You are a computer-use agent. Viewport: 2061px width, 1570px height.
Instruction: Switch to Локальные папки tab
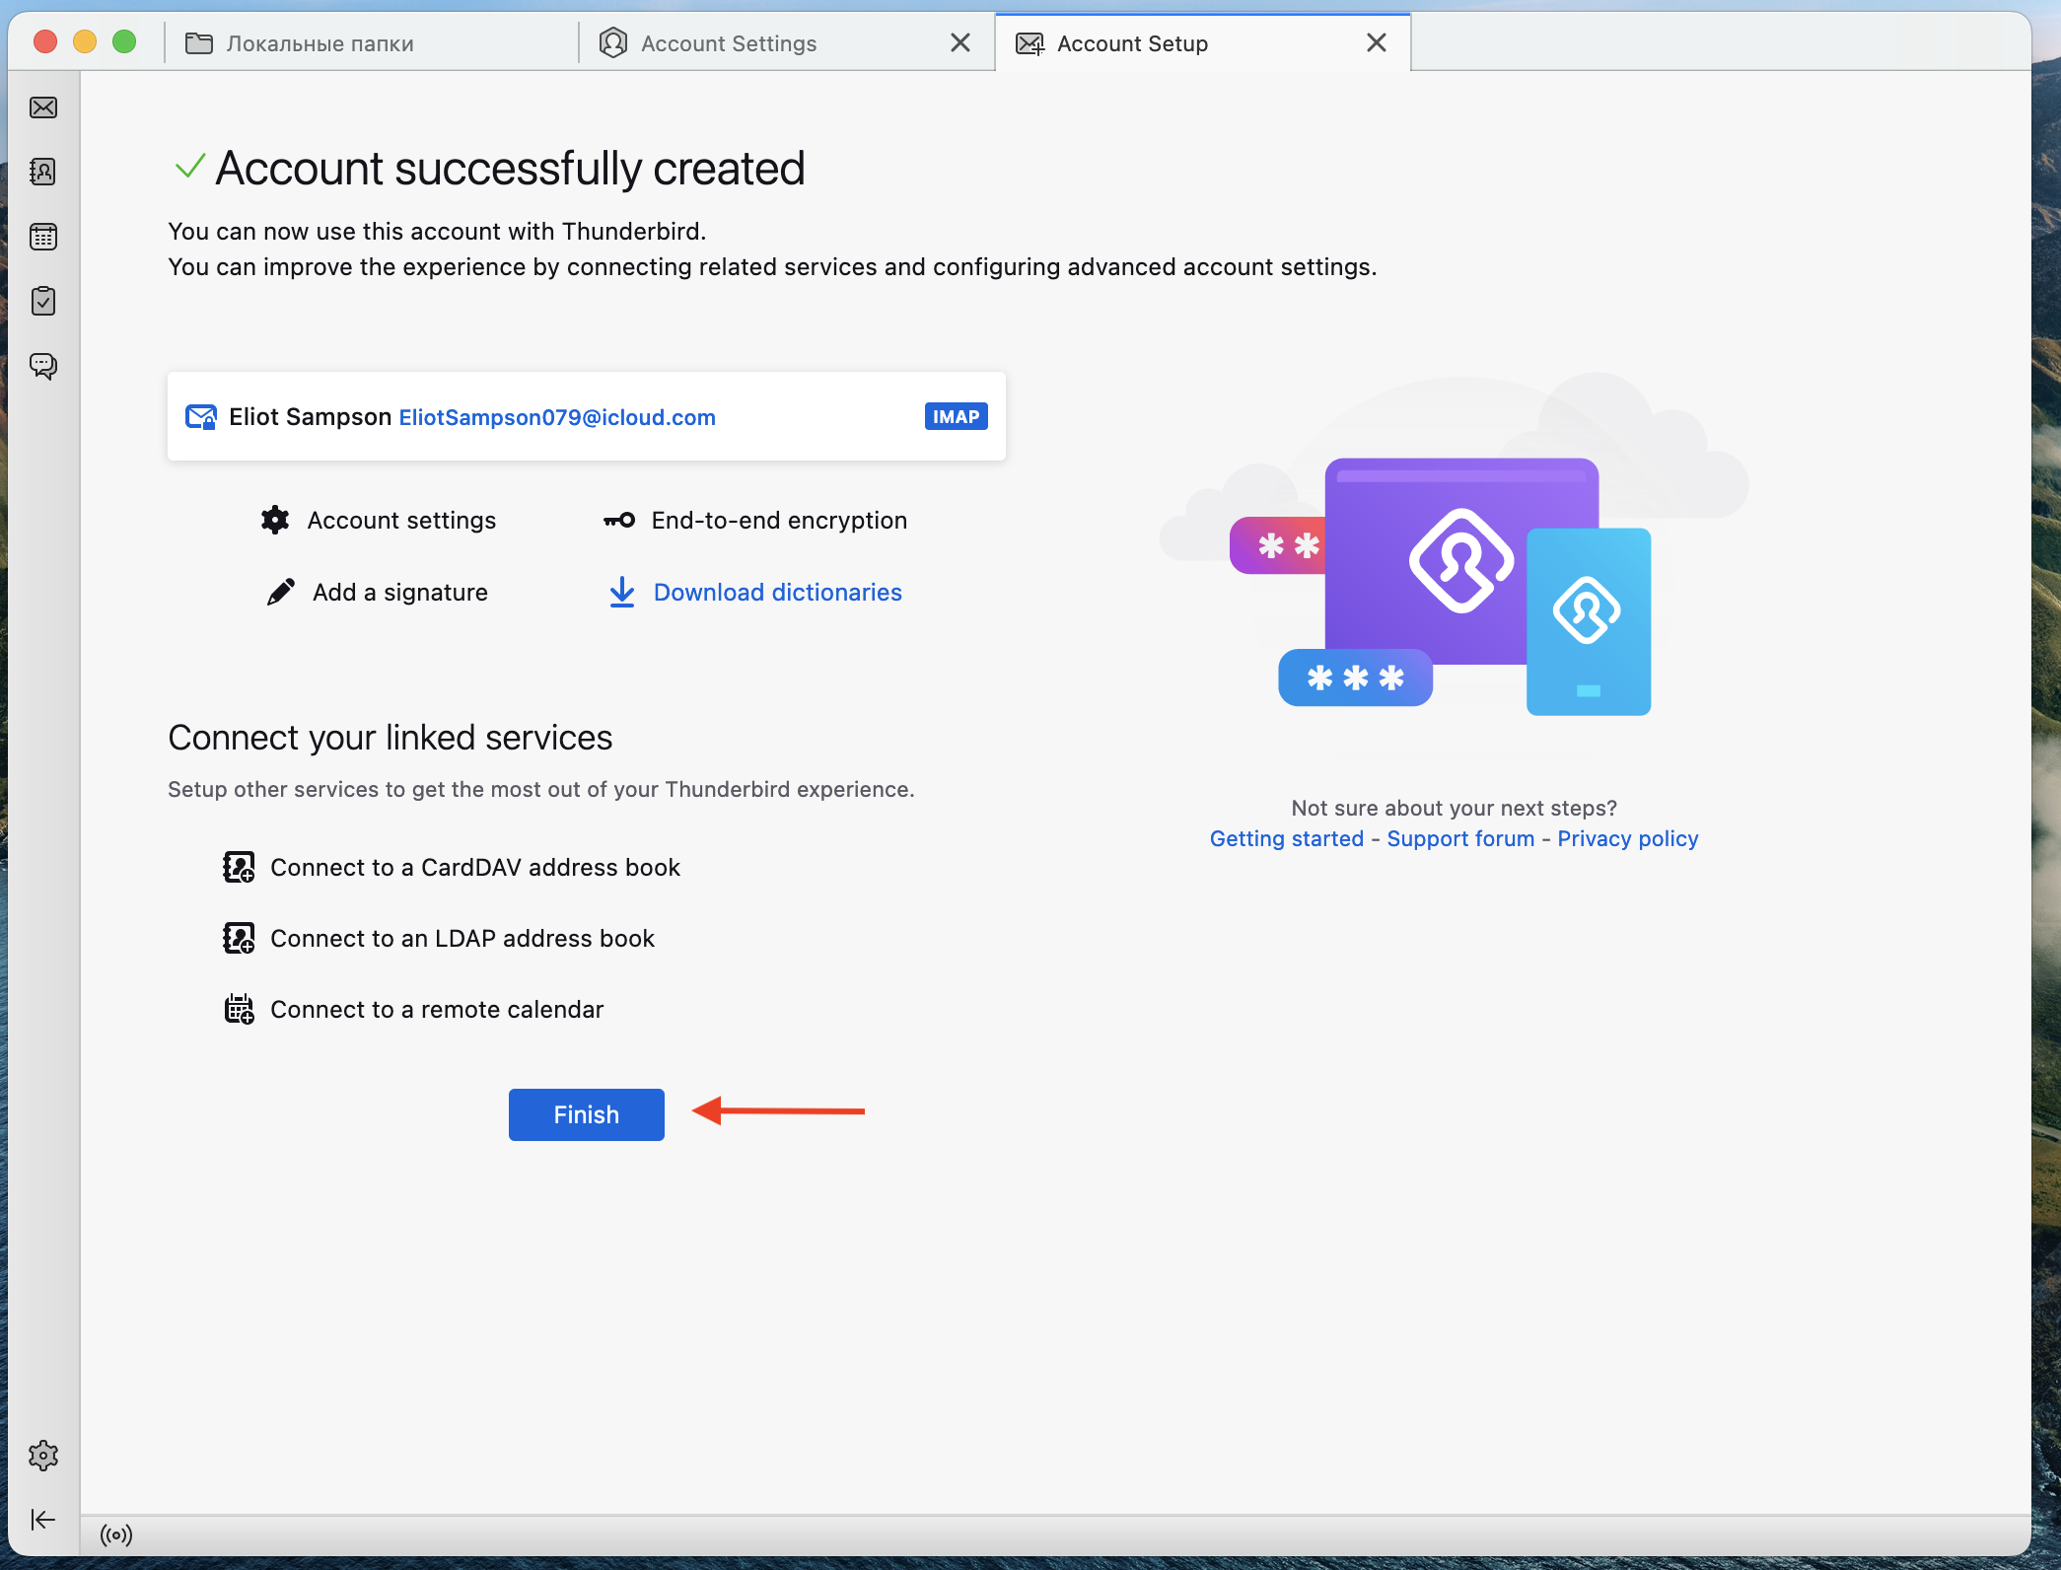pyautogui.click(x=320, y=43)
